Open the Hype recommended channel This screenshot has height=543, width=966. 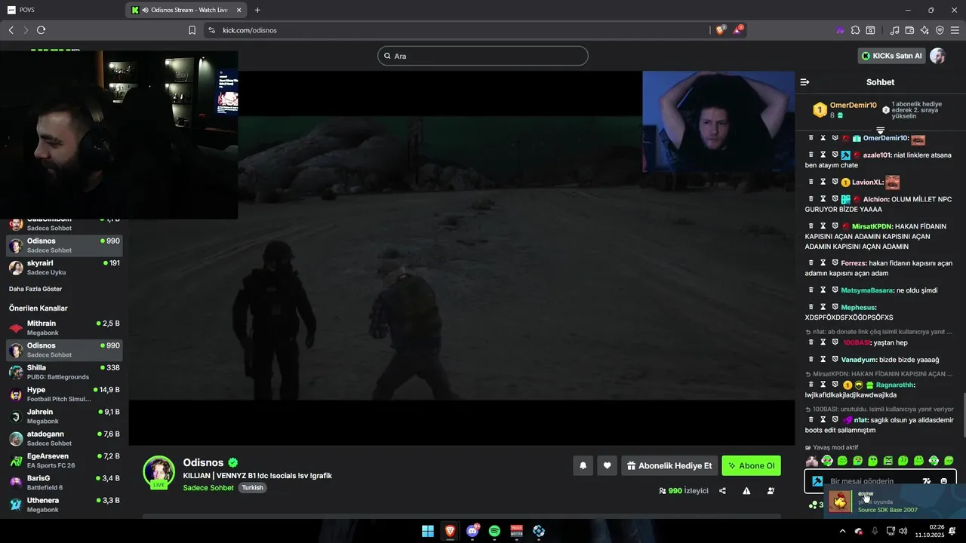(x=64, y=394)
